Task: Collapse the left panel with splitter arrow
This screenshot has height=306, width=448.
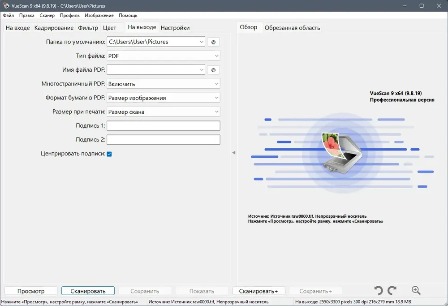Action: click(234, 153)
